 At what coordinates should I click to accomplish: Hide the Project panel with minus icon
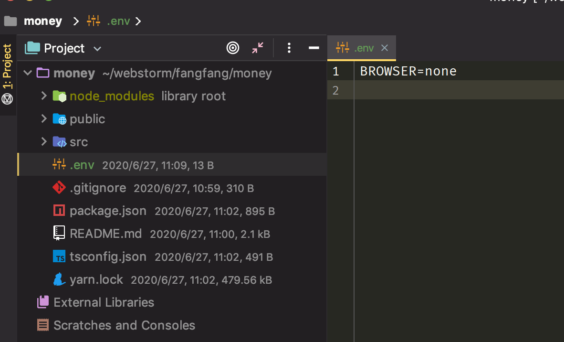(x=313, y=48)
